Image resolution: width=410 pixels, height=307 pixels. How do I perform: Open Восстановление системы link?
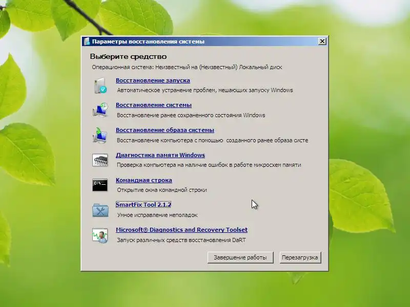coord(153,105)
